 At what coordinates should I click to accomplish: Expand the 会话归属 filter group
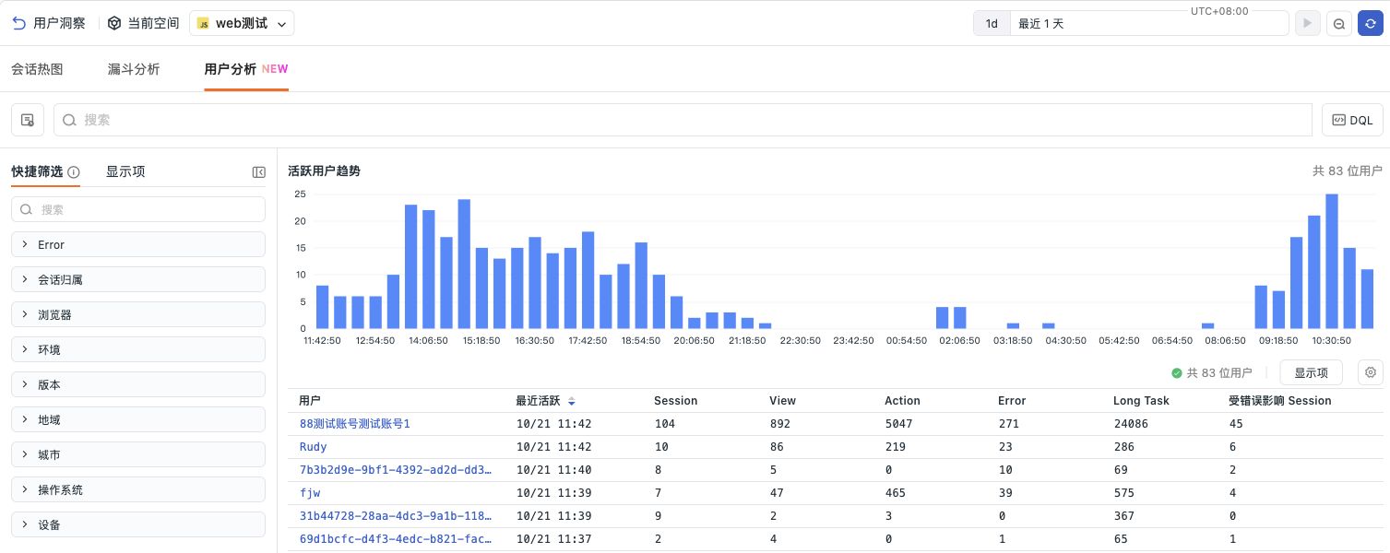[138, 279]
